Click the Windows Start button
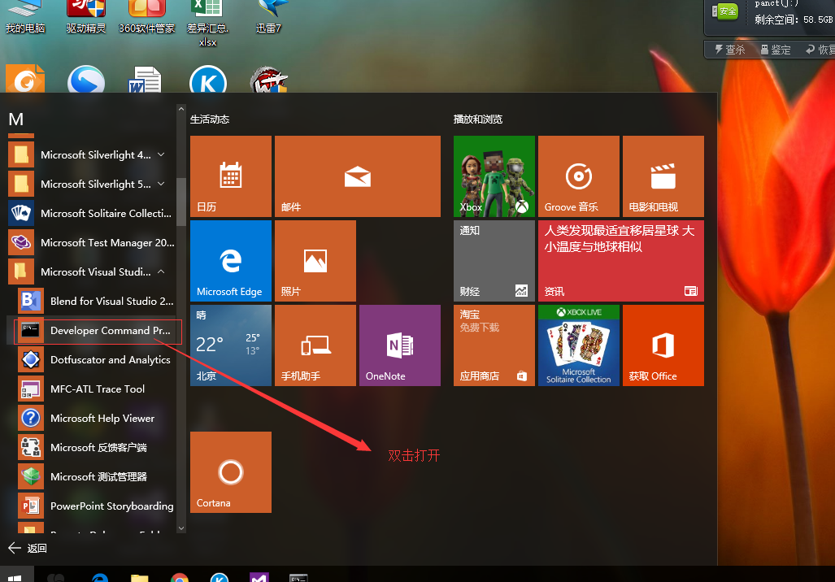The image size is (835, 582). [x=15, y=575]
